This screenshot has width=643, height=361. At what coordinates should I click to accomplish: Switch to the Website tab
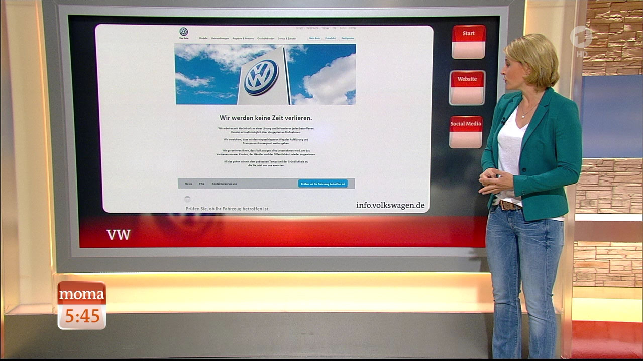coord(467,88)
